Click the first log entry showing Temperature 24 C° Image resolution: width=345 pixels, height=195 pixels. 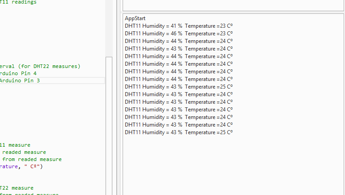click(x=179, y=41)
